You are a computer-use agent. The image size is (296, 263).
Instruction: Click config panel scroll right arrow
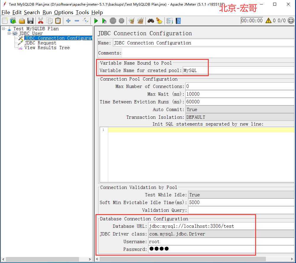coord(292,259)
